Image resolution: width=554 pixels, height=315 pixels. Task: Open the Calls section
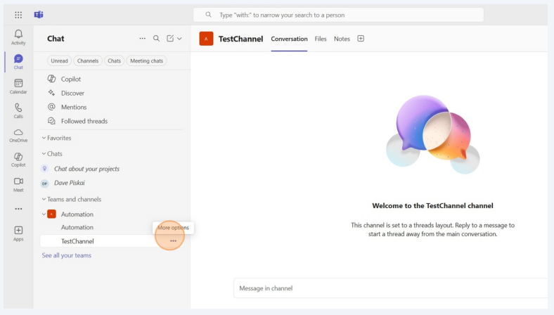point(18,110)
